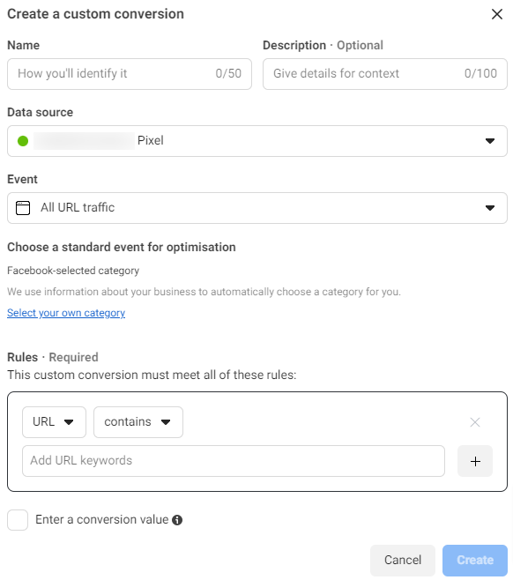
Task: Focus the Description input field
Action: click(x=385, y=74)
